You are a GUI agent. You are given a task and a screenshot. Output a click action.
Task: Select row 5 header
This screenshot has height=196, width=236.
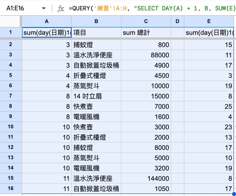tap(11, 75)
